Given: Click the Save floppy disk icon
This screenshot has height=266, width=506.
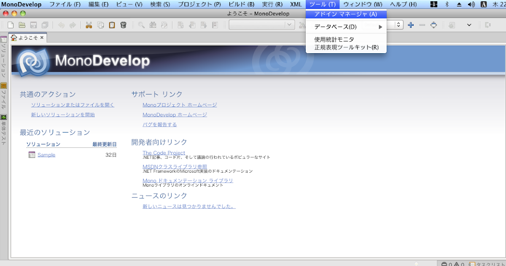Looking at the screenshot, I should (x=33, y=25).
